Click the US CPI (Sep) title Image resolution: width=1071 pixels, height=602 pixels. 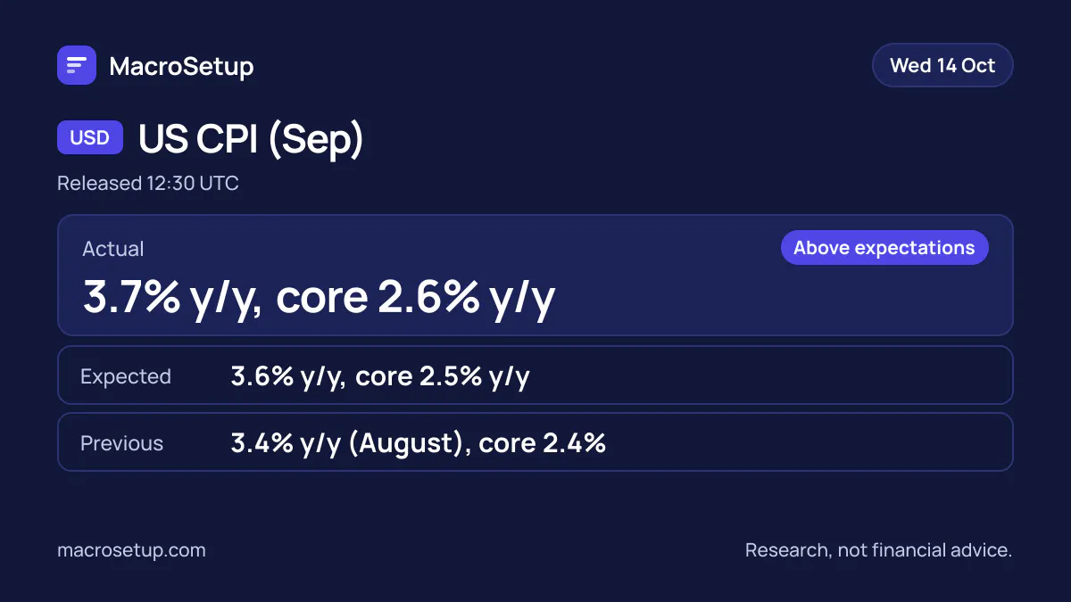click(251, 139)
